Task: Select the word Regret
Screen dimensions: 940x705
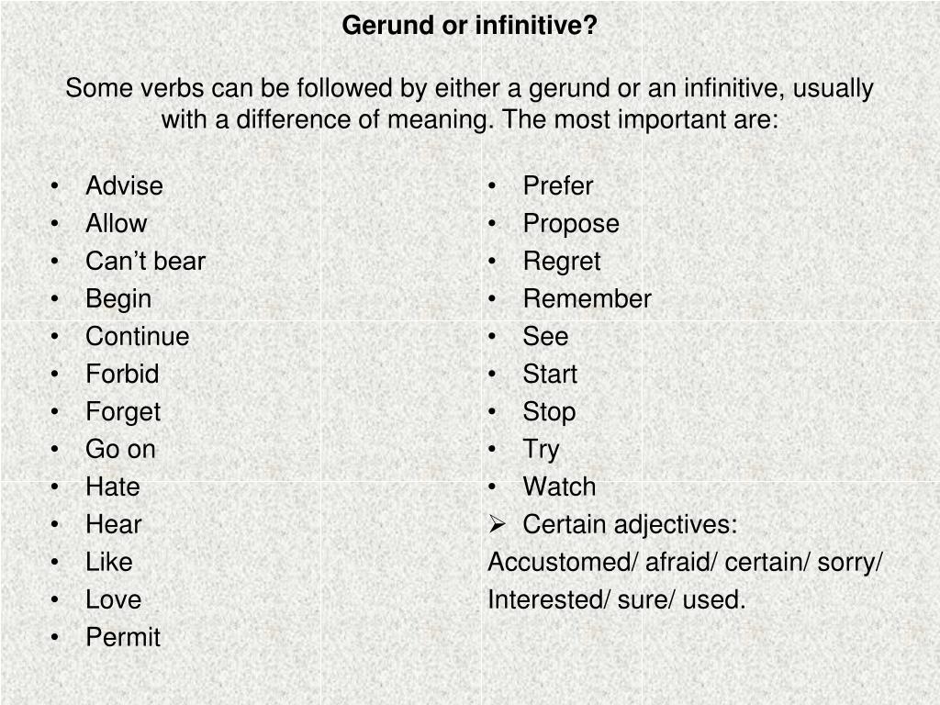Action: click(x=561, y=263)
